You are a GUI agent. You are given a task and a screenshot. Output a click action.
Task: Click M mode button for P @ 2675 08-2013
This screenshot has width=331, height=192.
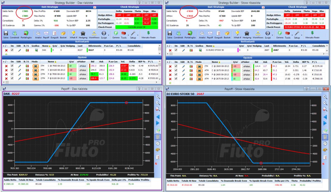point(199,79)
